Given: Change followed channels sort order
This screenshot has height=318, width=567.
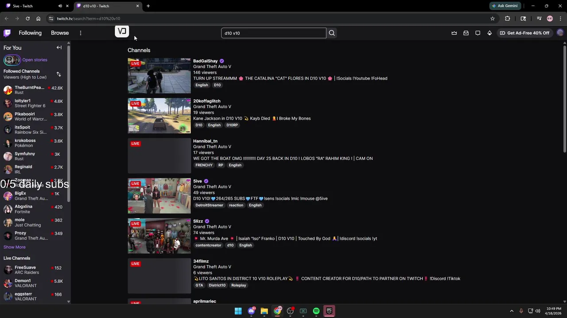Looking at the screenshot, I should coord(58,74).
